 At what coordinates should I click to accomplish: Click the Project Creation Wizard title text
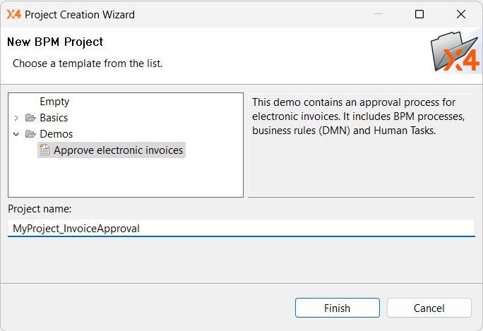pyautogui.click(x=79, y=14)
